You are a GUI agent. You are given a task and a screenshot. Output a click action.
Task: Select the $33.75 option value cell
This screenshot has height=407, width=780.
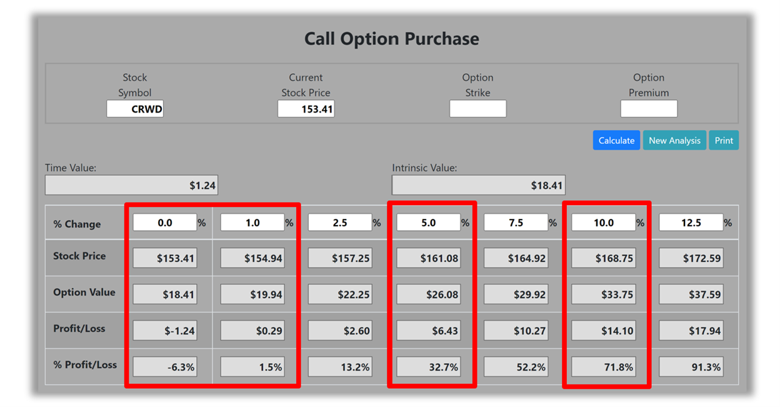[604, 294]
